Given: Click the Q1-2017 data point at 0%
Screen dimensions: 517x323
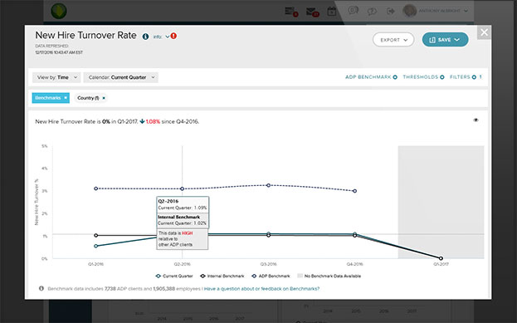Looking at the screenshot, I should 441,258.
